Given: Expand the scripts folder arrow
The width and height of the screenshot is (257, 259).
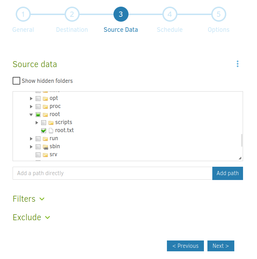Looking at the screenshot, I should pos(37,123).
